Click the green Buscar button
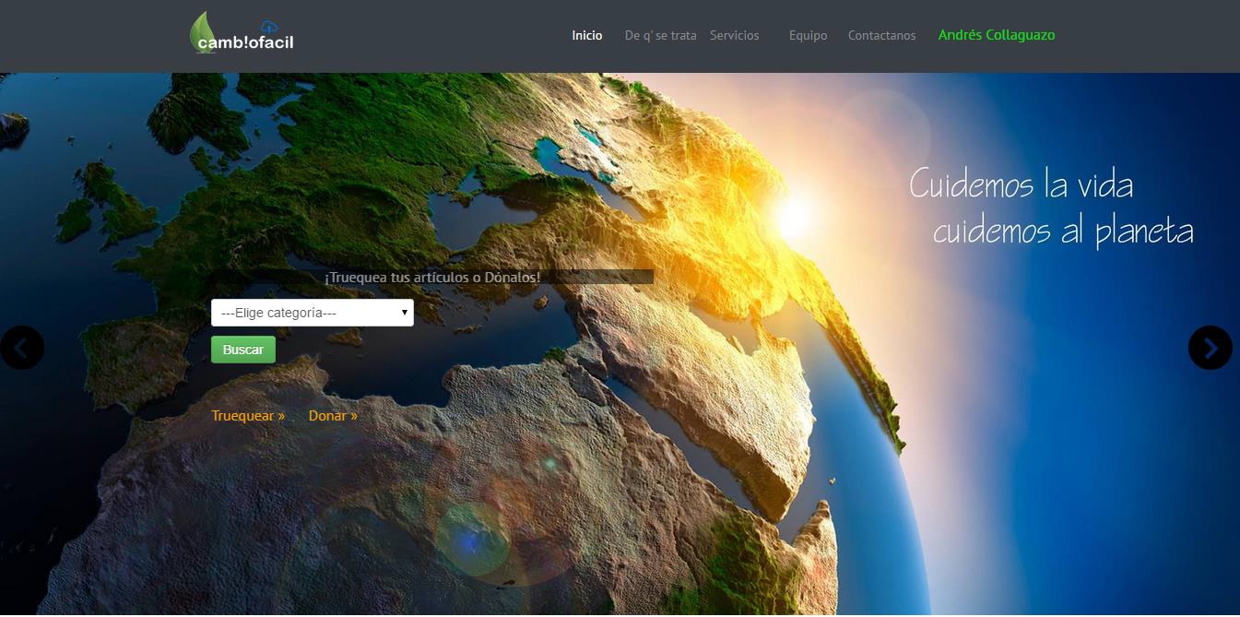The width and height of the screenshot is (1240, 617). [x=243, y=350]
